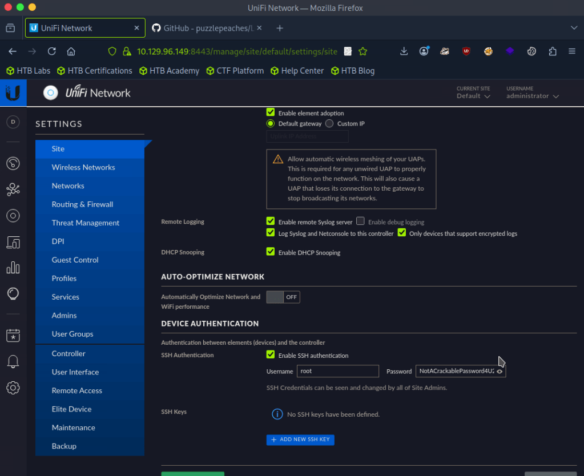Check Enable debug logging
584x476 pixels.
tap(360, 221)
